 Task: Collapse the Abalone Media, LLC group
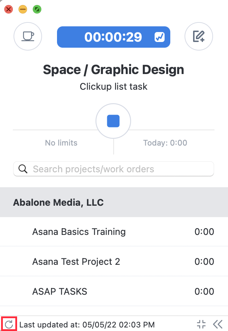[x=114, y=202]
